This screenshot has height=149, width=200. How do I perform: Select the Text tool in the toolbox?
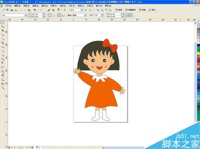(2, 63)
